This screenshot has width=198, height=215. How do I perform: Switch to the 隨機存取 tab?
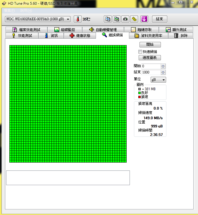coord(141,30)
